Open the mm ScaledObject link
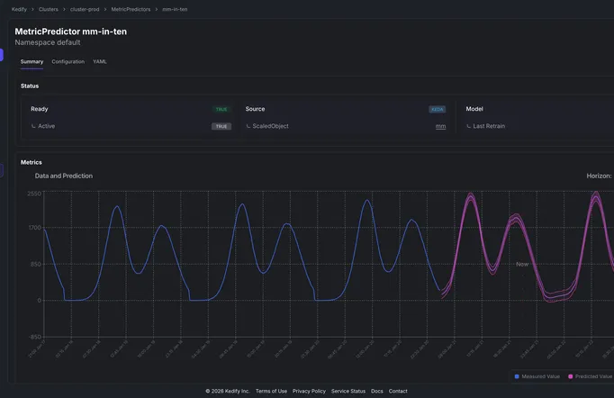The width and height of the screenshot is (614, 398). point(440,126)
